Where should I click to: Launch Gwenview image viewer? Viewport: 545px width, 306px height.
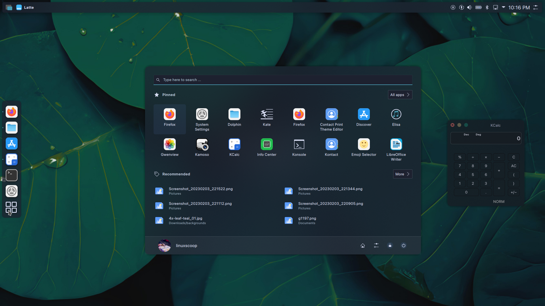[x=170, y=149]
